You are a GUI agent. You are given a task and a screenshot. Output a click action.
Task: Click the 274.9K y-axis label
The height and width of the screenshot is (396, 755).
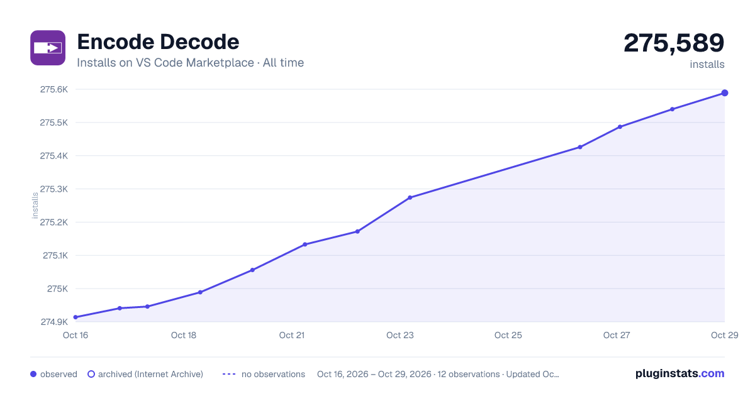[54, 322]
